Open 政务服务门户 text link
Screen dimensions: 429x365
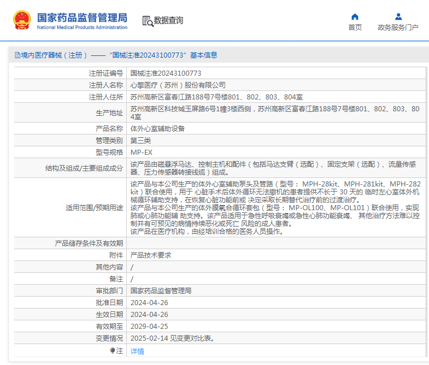click(x=398, y=27)
